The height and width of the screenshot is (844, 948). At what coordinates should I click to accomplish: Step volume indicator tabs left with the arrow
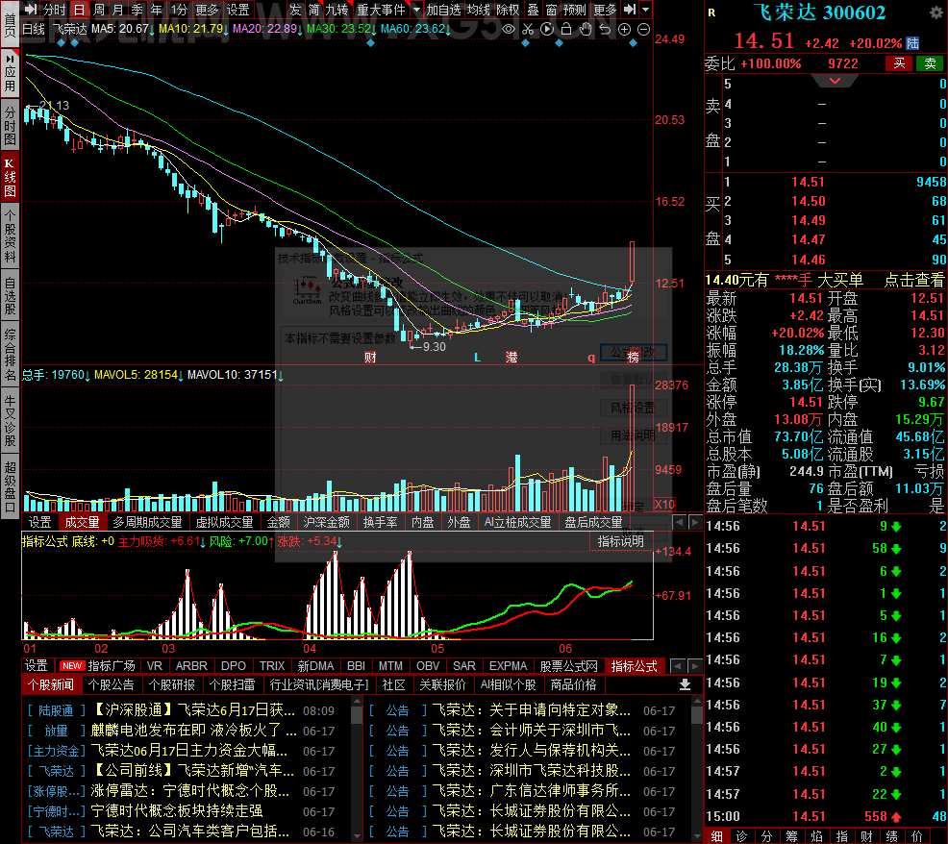pyautogui.click(x=680, y=522)
